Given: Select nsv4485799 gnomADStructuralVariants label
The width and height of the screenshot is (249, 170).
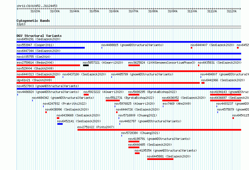Looking at the screenshot, I should (x=142, y=74).
